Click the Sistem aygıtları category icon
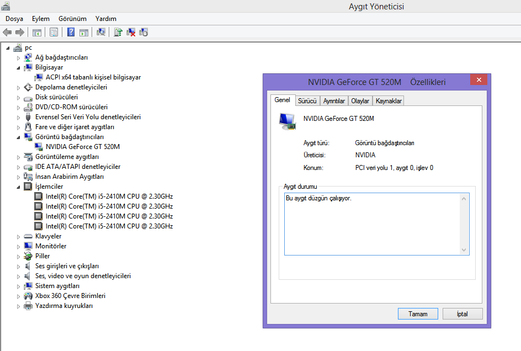Image resolution: width=521 pixels, height=351 pixels. (28, 286)
